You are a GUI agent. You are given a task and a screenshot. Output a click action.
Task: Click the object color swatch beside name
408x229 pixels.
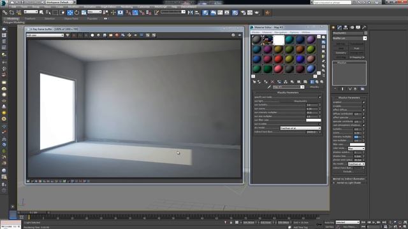click(365, 33)
